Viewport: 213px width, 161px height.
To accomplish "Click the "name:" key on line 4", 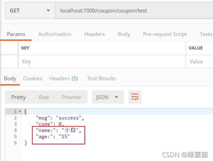I will pyautogui.click(x=46, y=130).
